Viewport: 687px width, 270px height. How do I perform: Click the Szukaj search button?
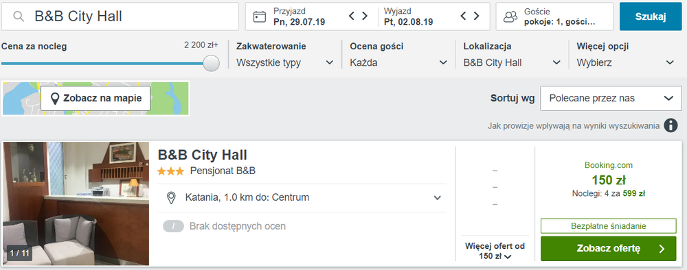pos(651,16)
